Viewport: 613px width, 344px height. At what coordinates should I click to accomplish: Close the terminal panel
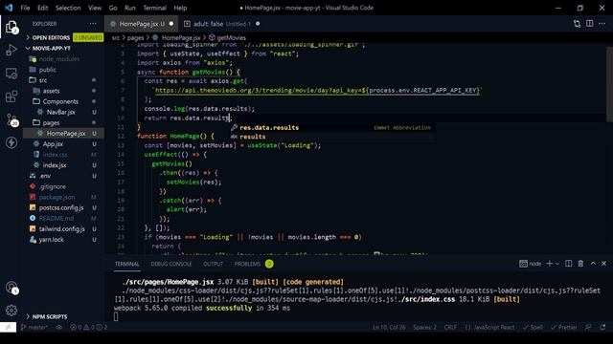pos(603,264)
